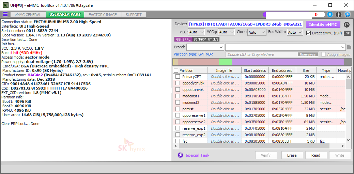Image resolution: width=354 pixels, height=174 pixels.
Task: Click the Device name input field
Action: (x=245, y=24)
